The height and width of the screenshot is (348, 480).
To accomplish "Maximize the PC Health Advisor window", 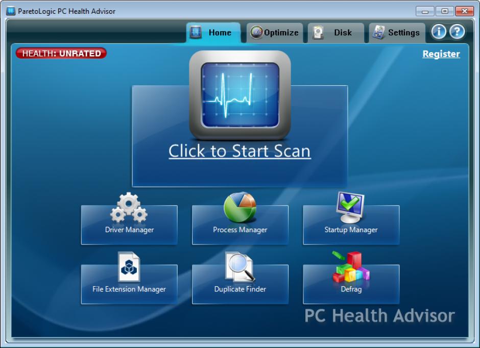I will 444,11.
